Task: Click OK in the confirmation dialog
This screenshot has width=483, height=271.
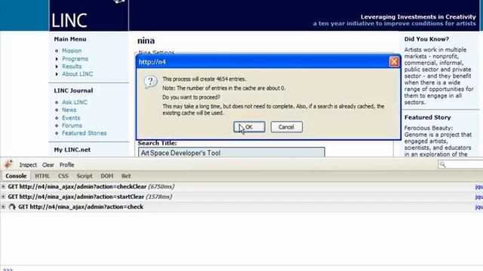Action: point(249,127)
